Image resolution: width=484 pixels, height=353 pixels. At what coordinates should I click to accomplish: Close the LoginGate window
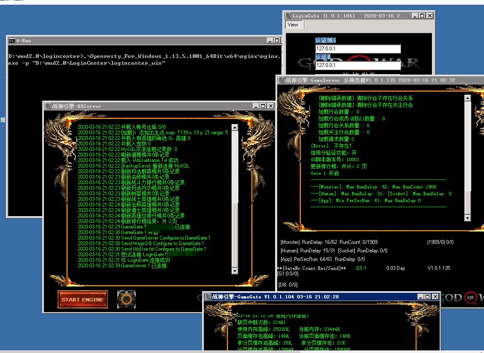point(429,16)
